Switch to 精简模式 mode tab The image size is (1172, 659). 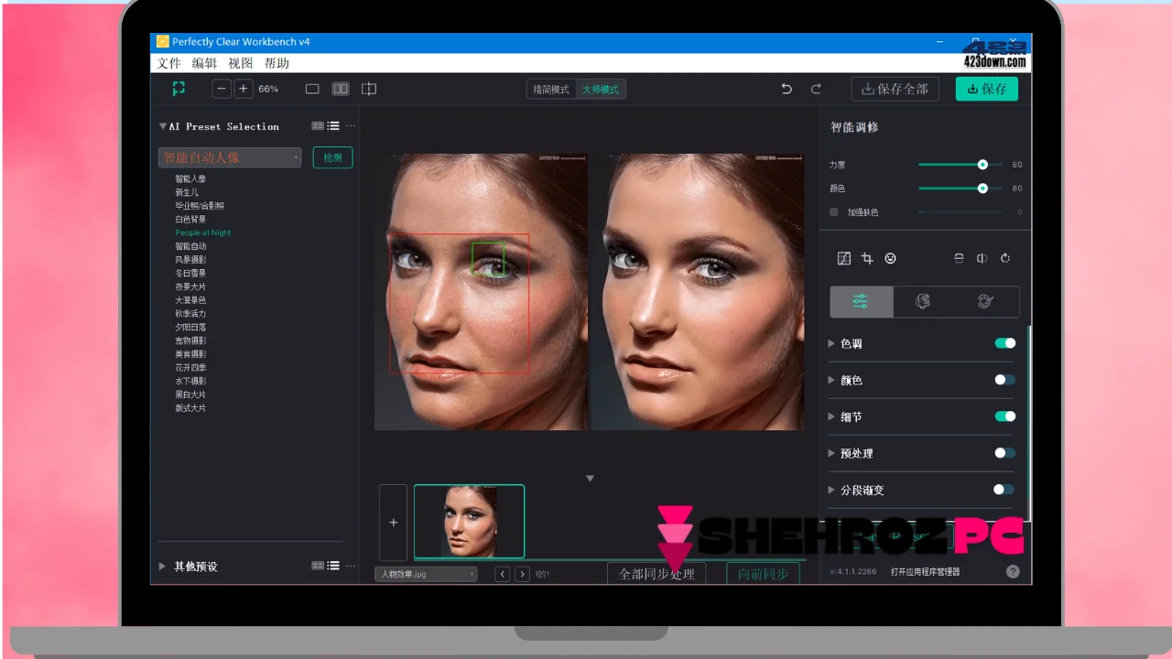click(551, 89)
